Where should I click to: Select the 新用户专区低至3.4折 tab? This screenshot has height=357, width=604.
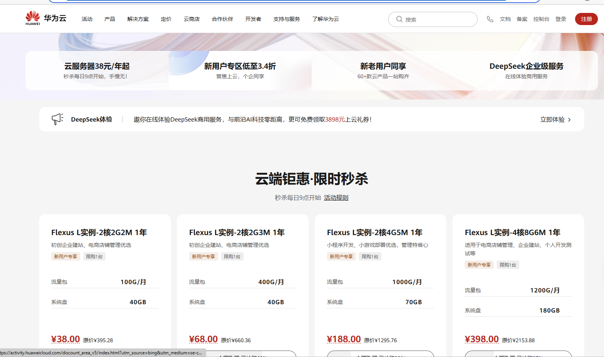click(240, 71)
